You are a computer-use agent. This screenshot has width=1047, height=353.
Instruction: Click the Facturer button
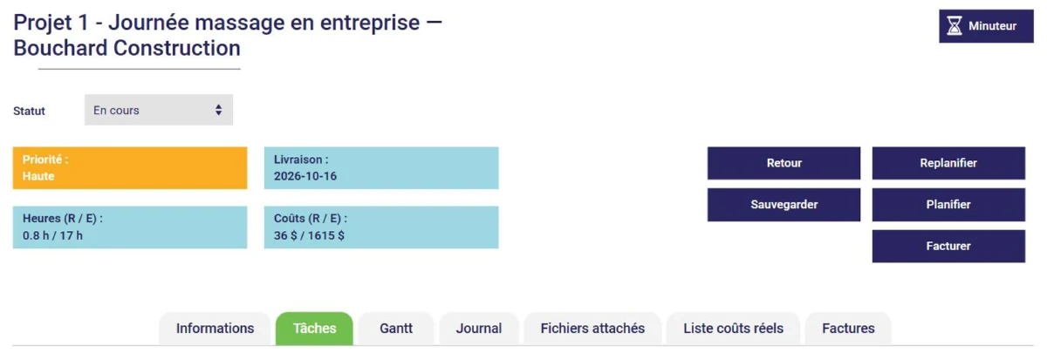tap(948, 246)
